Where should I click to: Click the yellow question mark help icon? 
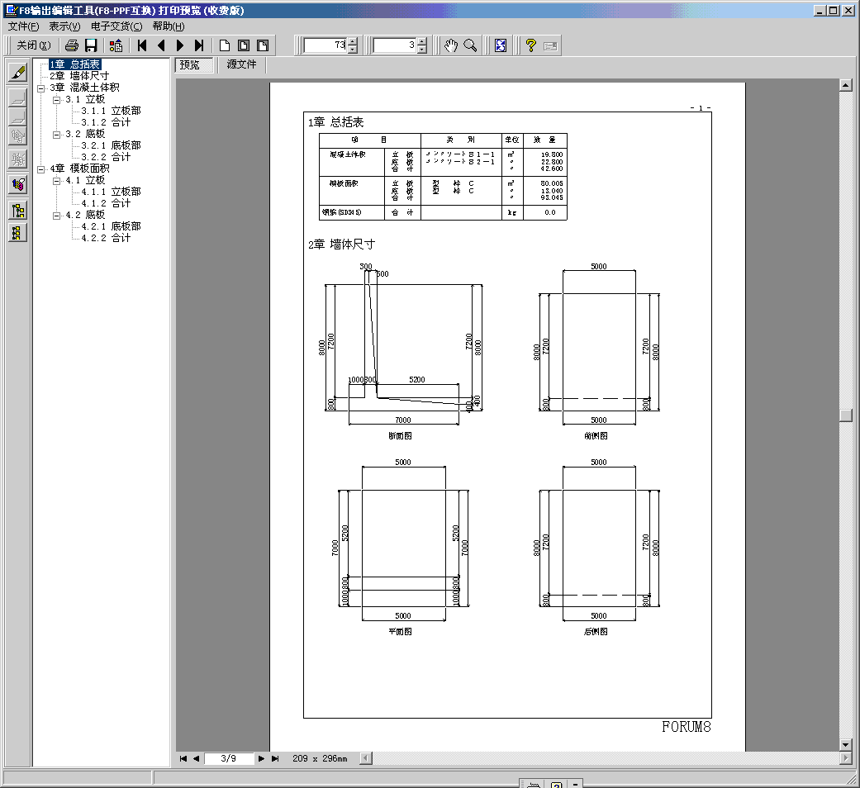[x=531, y=45]
